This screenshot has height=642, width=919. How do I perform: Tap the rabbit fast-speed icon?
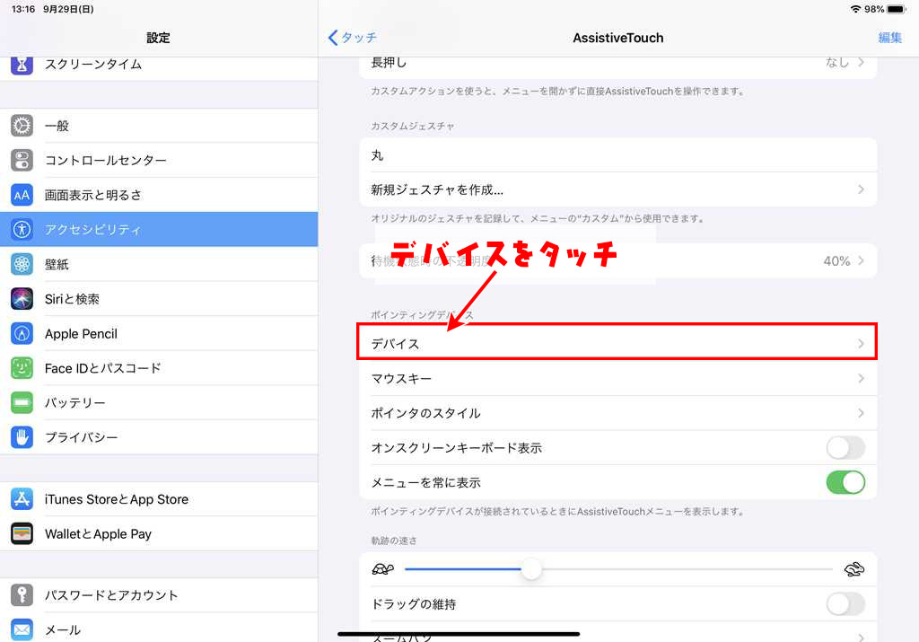[854, 568]
